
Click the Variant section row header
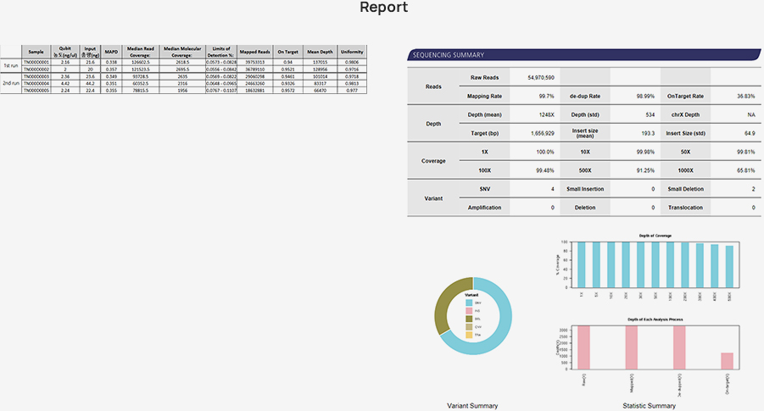click(x=433, y=198)
